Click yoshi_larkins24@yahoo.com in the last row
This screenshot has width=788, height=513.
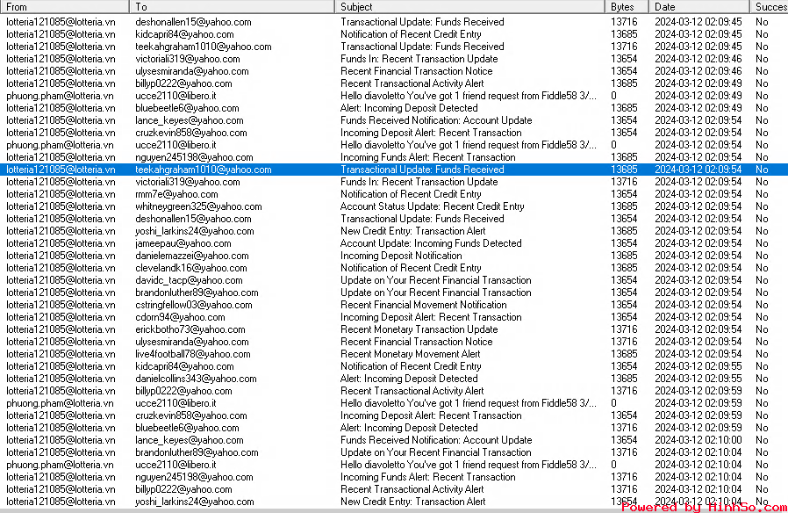click(x=195, y=502)
